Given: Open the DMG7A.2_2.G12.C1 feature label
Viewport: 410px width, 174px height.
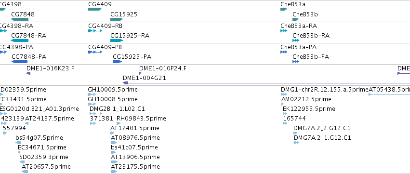Looking at the screenshot, I should pyautogui.click(x=322, y=128).
